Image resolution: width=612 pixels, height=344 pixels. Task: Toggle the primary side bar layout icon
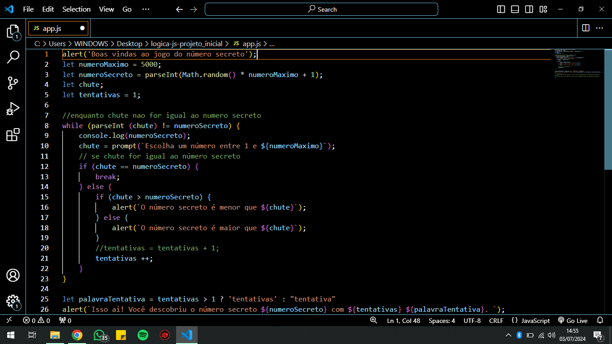501,9
